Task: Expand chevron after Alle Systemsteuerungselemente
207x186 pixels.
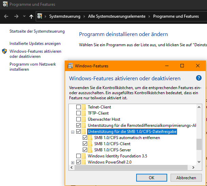Action: 149,16
